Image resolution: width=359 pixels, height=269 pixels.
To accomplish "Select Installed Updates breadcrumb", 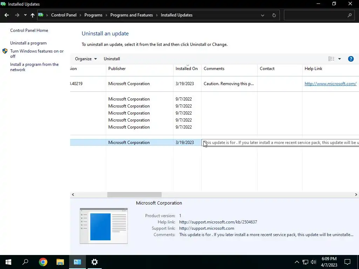I will coord(177,15).
